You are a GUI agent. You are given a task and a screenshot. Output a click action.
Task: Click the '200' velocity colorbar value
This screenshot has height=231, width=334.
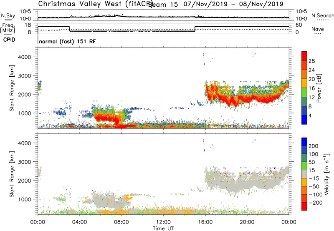click(x=314, y=146)
